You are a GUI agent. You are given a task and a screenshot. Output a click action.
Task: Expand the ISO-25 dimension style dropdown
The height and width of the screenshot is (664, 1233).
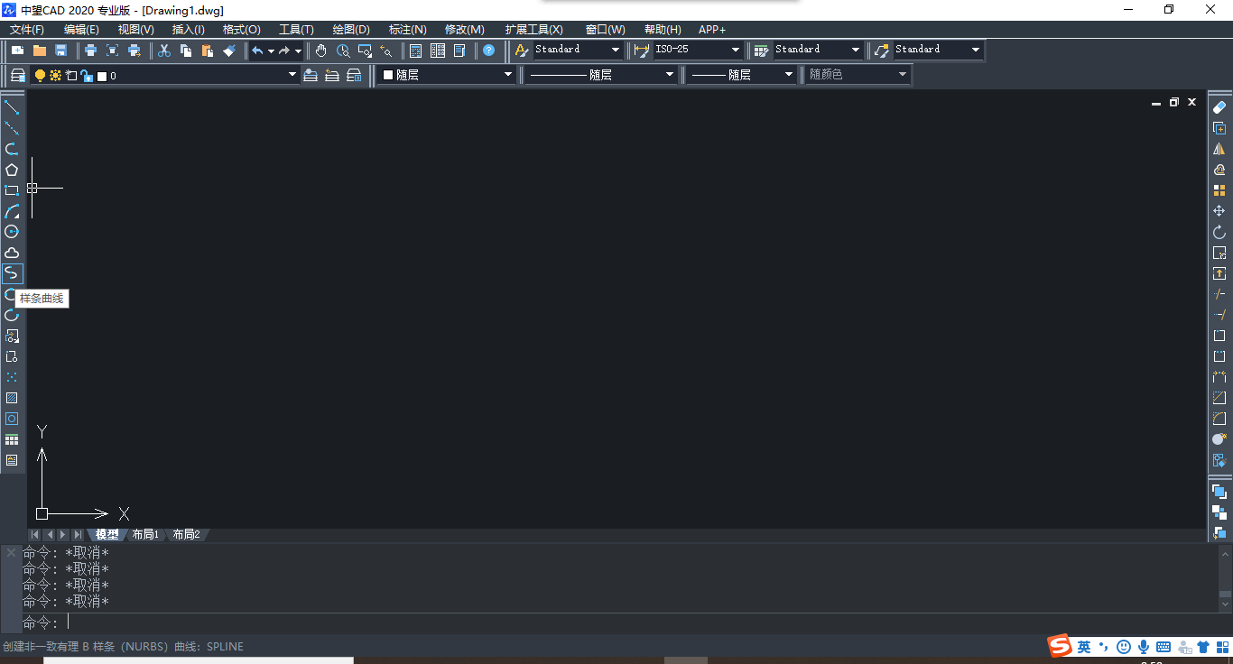coord(736,50)
